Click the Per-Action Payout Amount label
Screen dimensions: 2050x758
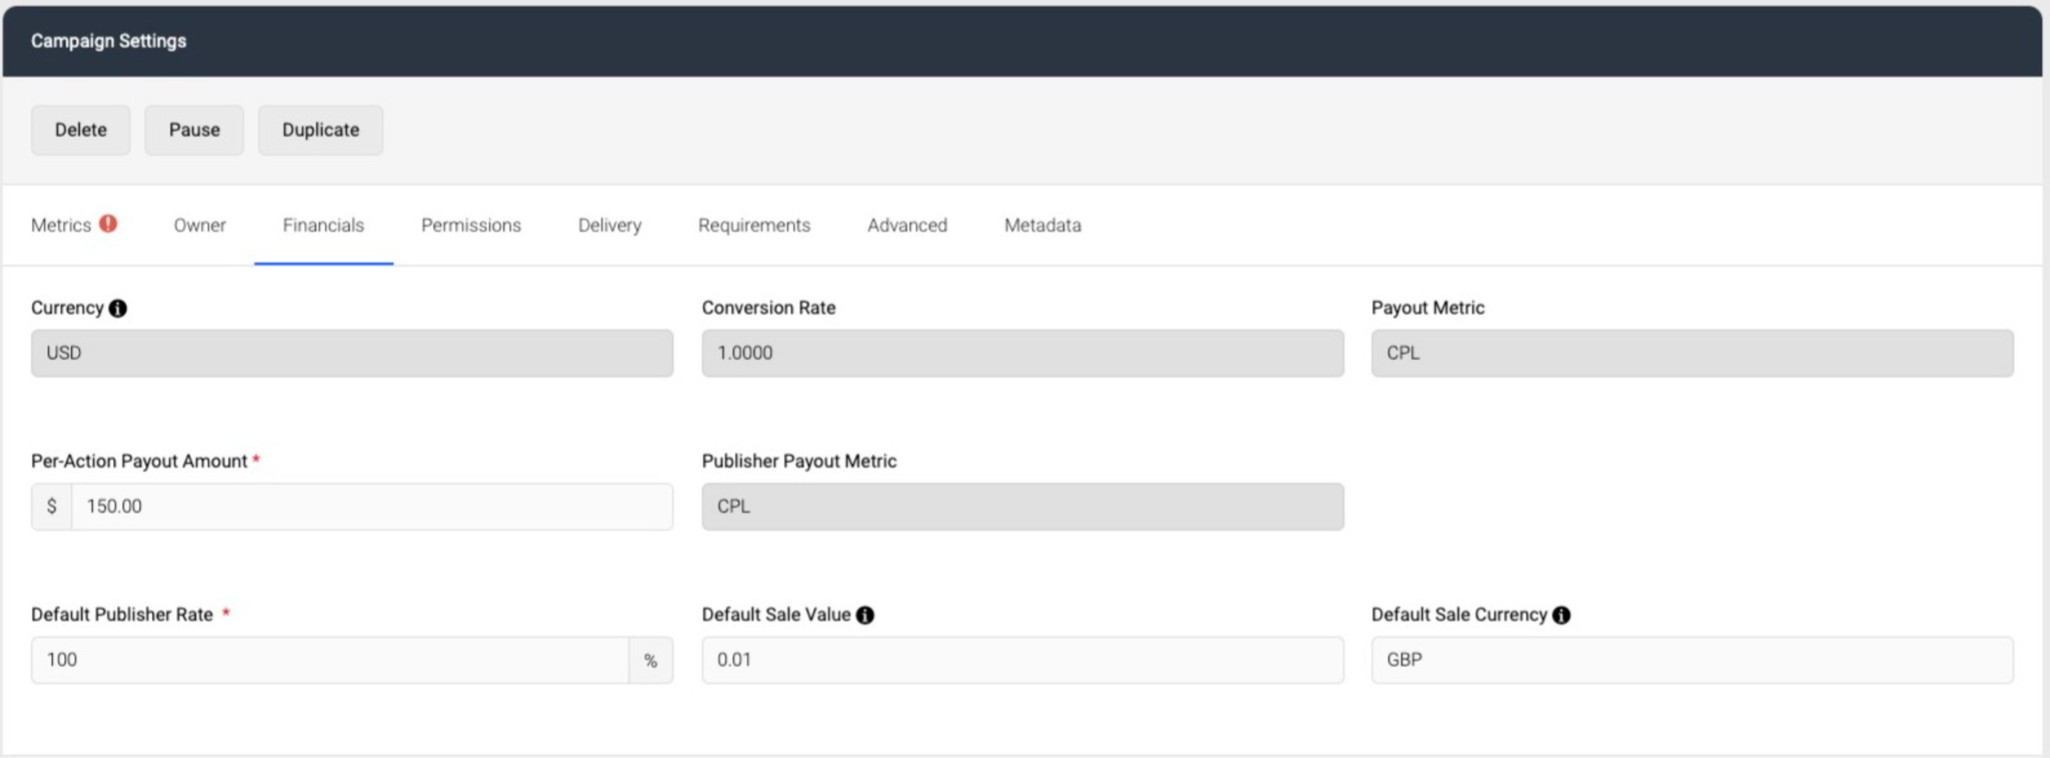point(139,462)
